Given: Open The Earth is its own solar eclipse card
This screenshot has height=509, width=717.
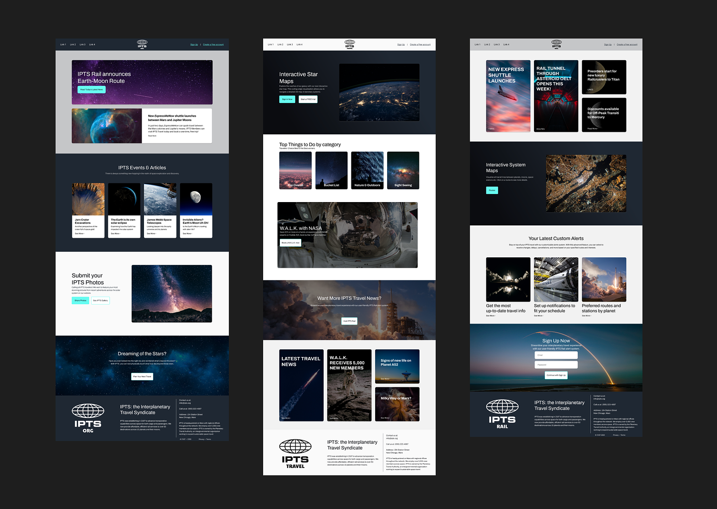Looking at the screenshot, I should click(124, 210).
